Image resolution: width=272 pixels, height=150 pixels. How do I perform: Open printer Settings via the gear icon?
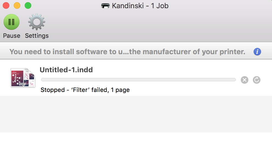(x=36, y=22)
